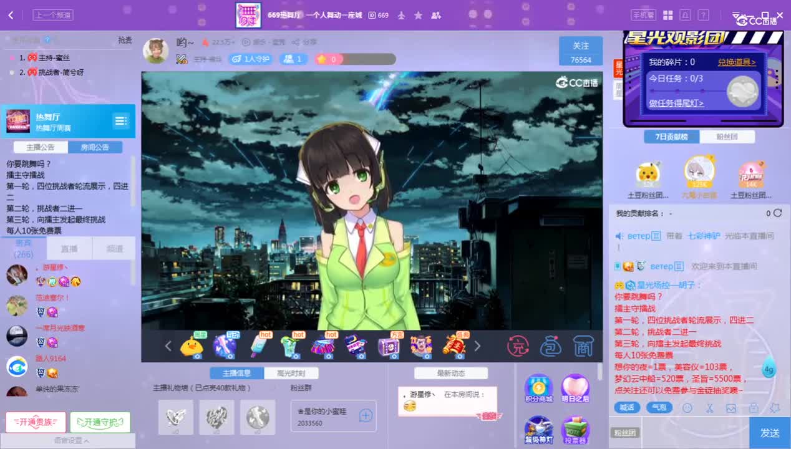Open 兑换道具 link
The width and height of the screenshot is (791, 449).
pyautogui.click(x=737, y=62)
